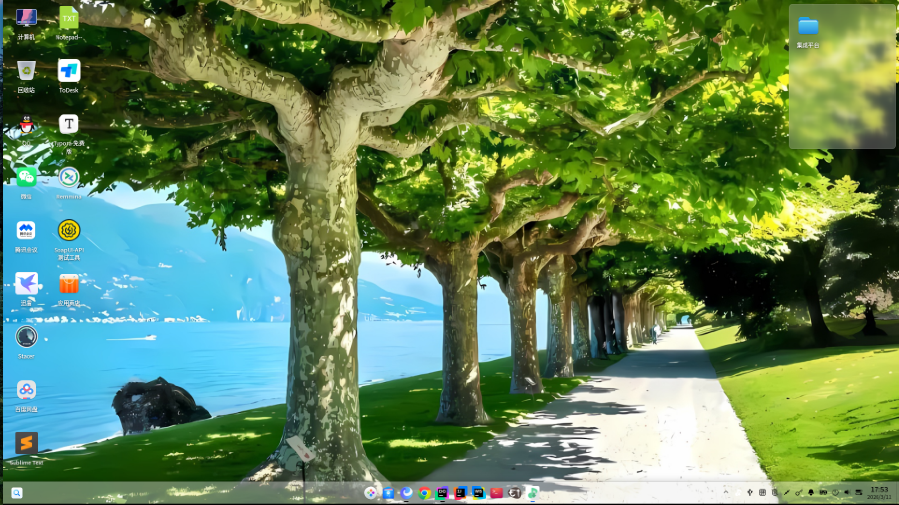Open the Sublime Text desktop icon

pyautogui.click(x=26, y=443)
